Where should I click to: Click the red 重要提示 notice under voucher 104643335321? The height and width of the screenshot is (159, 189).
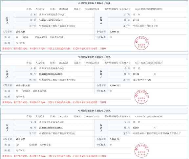coord(55,156)
